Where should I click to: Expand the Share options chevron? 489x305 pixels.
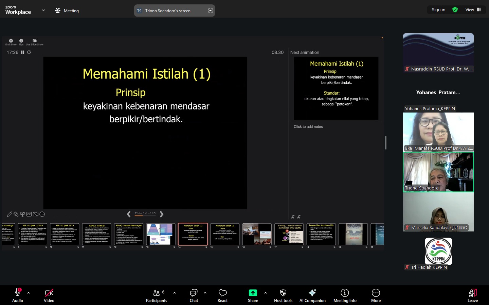pyautogui.click(x=265, y=293)
